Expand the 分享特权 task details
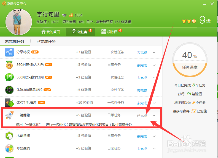This screenshot has width=218, height=158. (x=154, y=53)
